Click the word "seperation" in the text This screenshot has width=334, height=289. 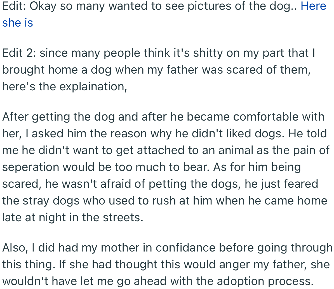(30, 167)
